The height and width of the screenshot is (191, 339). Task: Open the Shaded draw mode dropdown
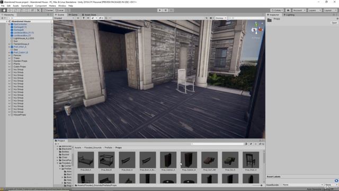64,18
